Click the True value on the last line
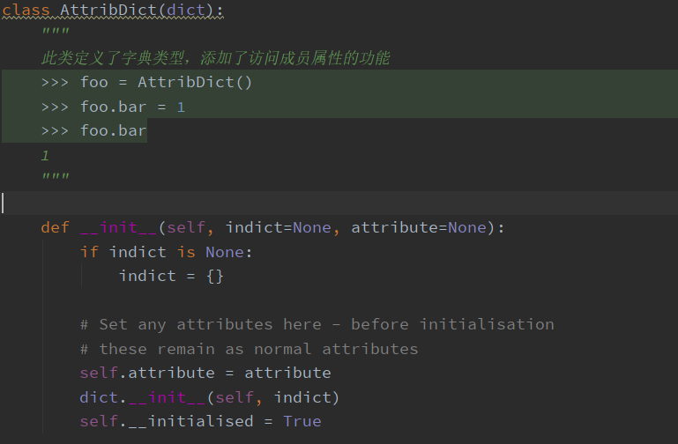 click(x=302, y=421)
